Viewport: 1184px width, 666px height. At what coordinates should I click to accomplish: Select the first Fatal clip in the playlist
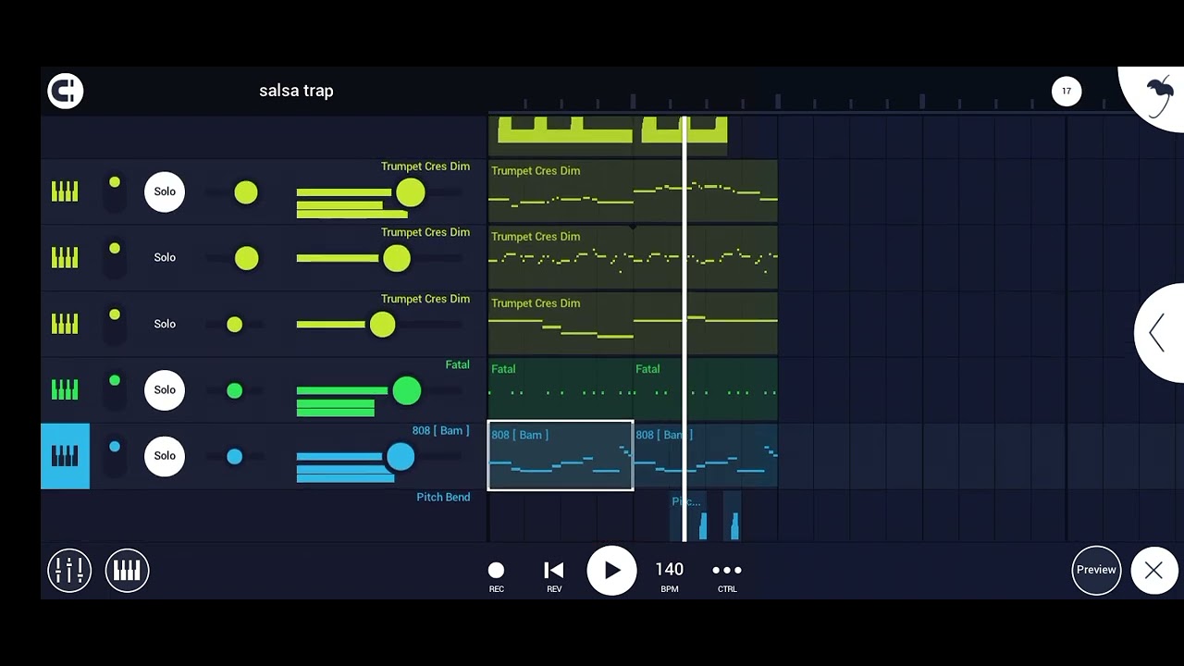(561, 389)
